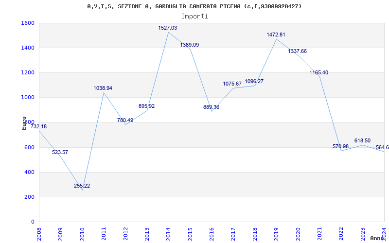This screenshot has height=243, width=389.
Task: Click the 2017 year axis label
Action: click(233, 234)
